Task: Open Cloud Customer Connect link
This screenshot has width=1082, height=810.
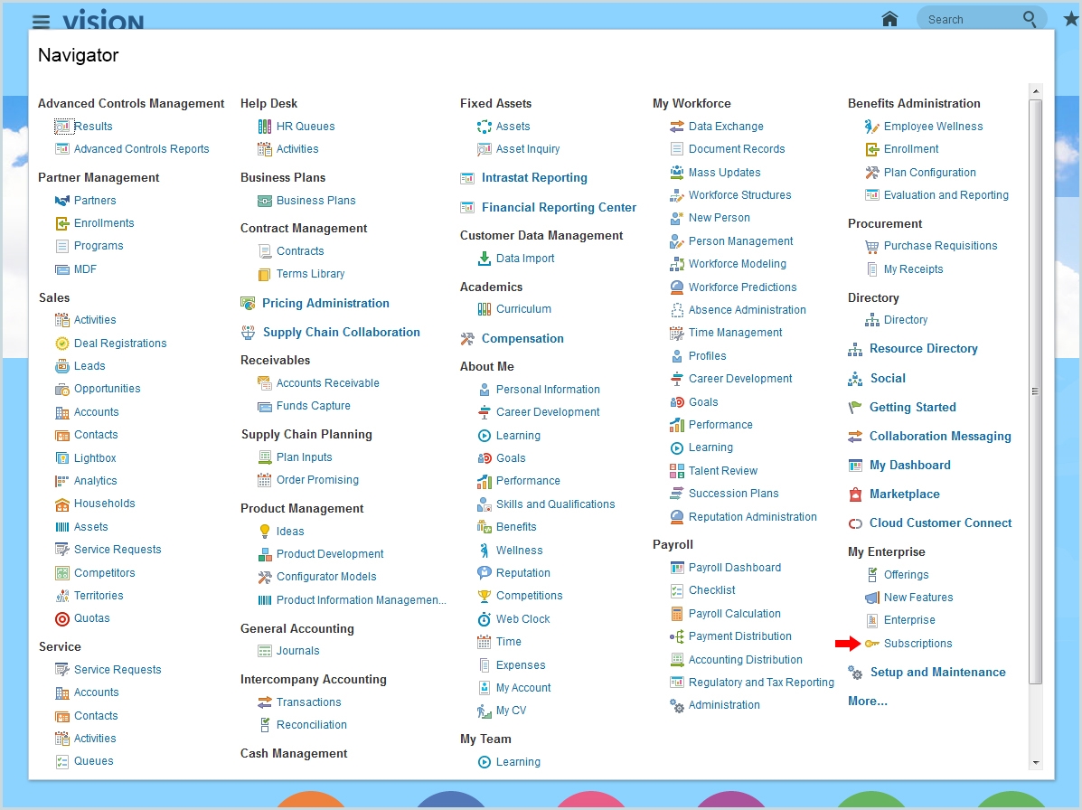Action: tap(940, 523)
